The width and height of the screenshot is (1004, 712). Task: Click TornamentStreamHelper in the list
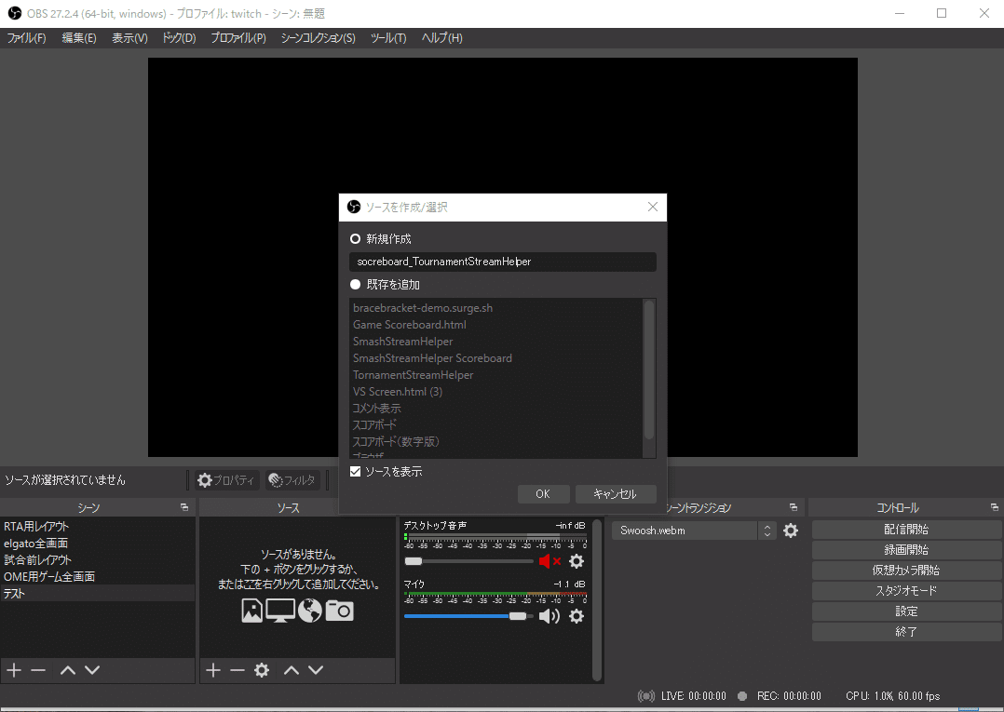(x=413, y=375)
